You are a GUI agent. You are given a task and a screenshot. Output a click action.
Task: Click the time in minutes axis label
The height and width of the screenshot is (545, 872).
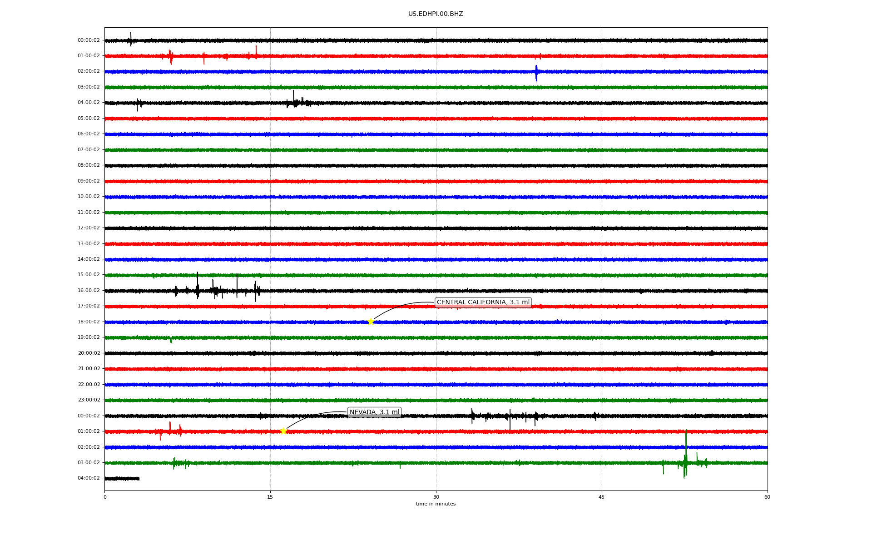pos(436,504)
